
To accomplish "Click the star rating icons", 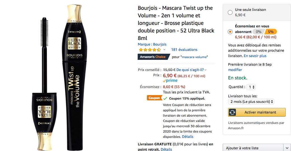I will (x=150, y=50).
